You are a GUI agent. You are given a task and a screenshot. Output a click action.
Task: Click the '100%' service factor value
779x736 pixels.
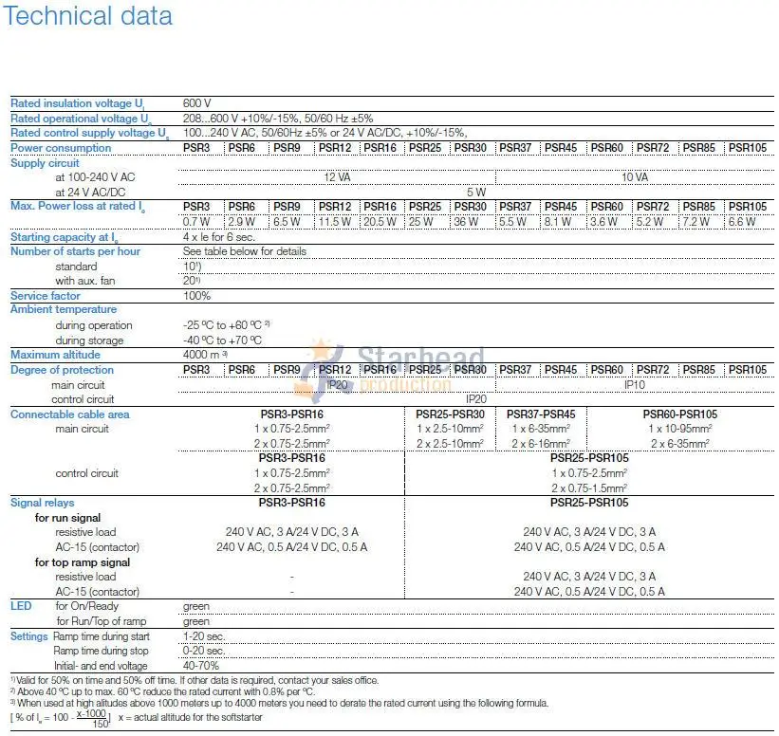pos(196,296)
